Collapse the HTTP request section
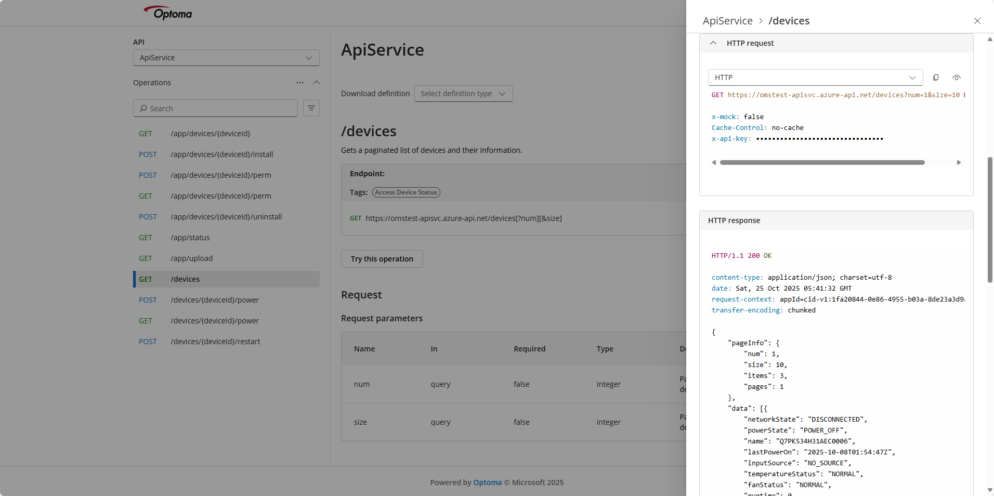The width and height of the screenshot is (994, 496). 713,43
